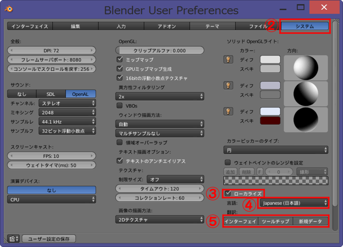Click the コンソールでスクロールを戻す 256 field
Image resolution: width=343 pixels, height=247 pixels.
pyautogui.click(x=51, y=68)
